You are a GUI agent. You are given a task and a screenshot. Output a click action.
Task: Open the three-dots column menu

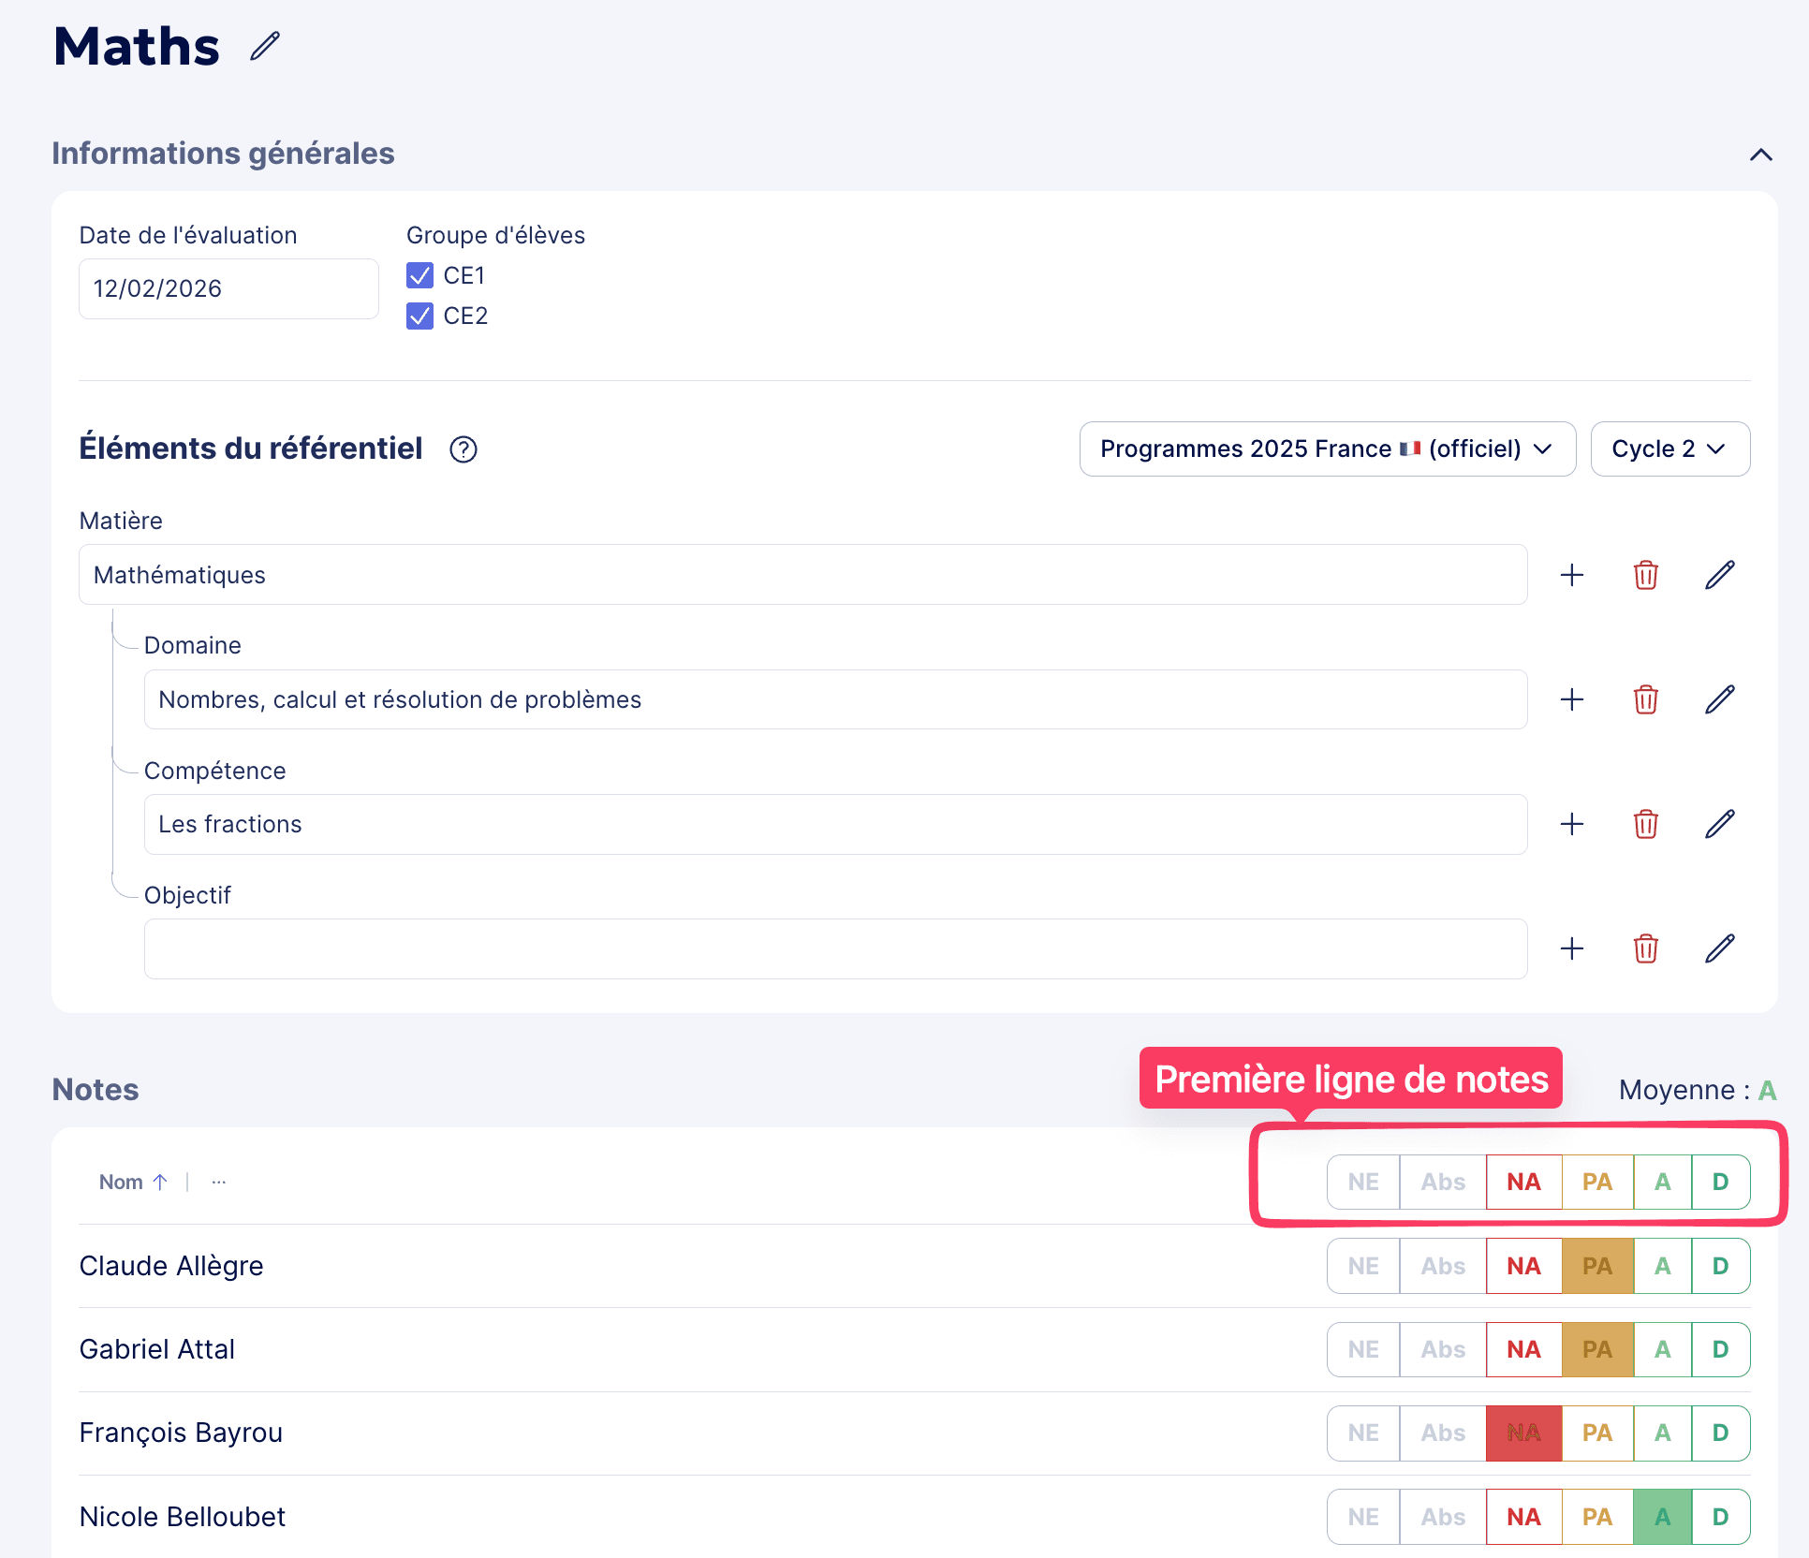(x=219, y=1182)
